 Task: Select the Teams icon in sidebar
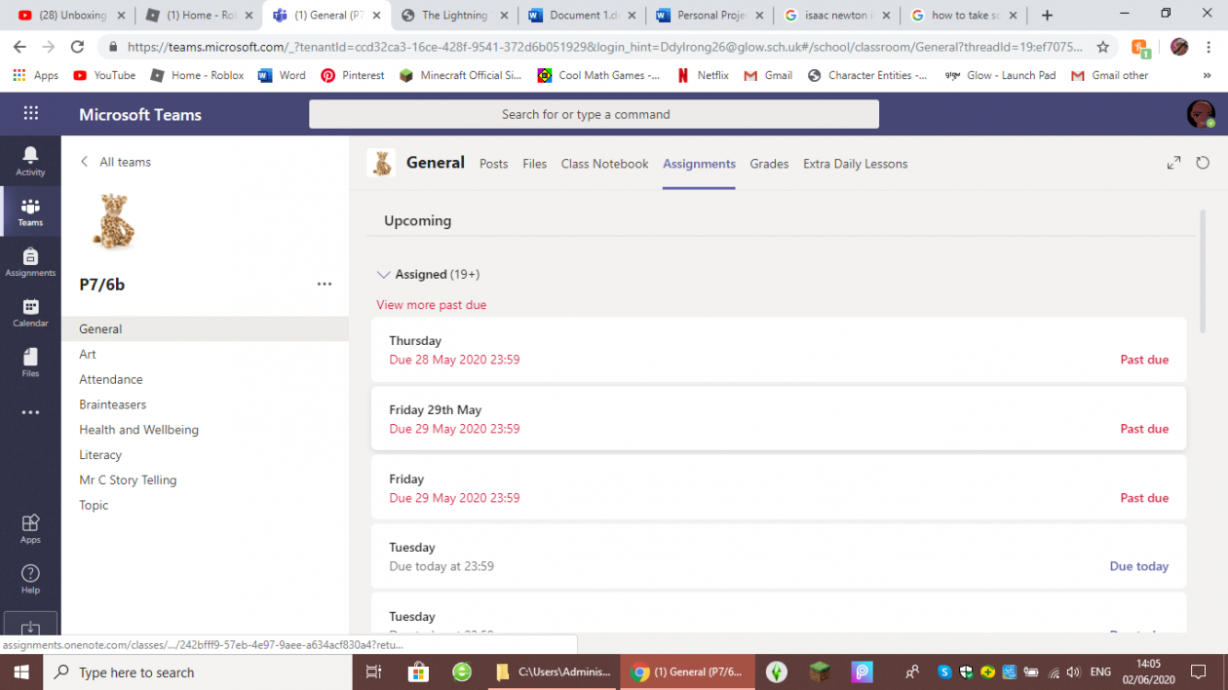coord(30,211)
